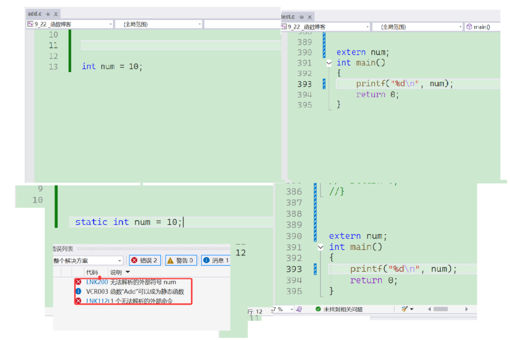The image size is (510, 340).
Task: Open test.c project dropdown 9_22_函数博客
Action: click(x=326, y=27)
